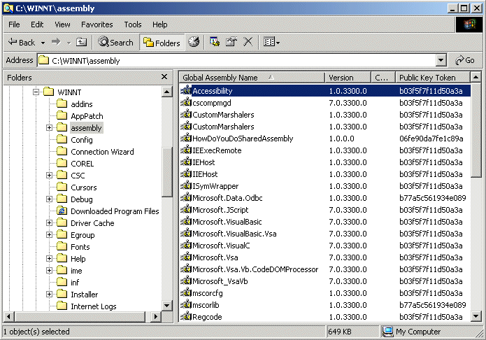Click the Forward arrow button

tap(56, 42)
